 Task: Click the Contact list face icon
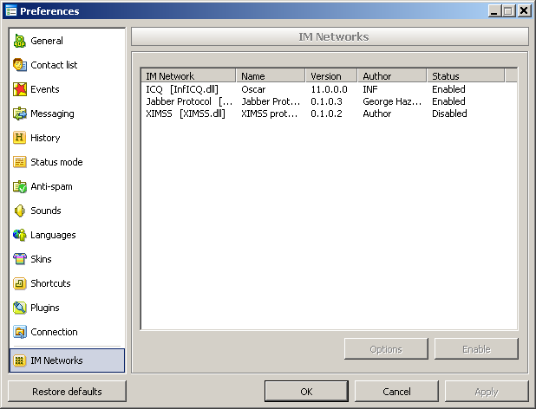[19, 65]
